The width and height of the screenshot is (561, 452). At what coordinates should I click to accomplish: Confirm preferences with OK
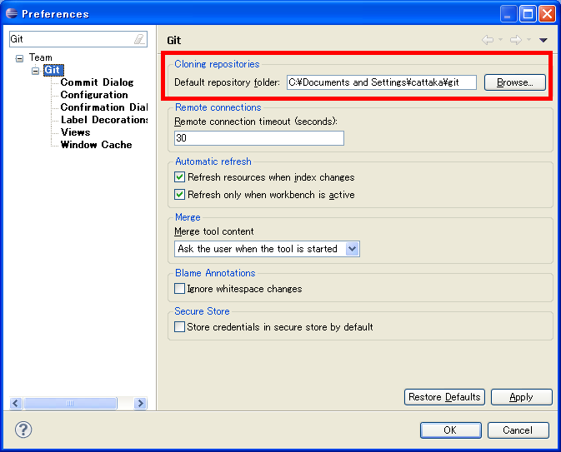(x=450, y=430)
